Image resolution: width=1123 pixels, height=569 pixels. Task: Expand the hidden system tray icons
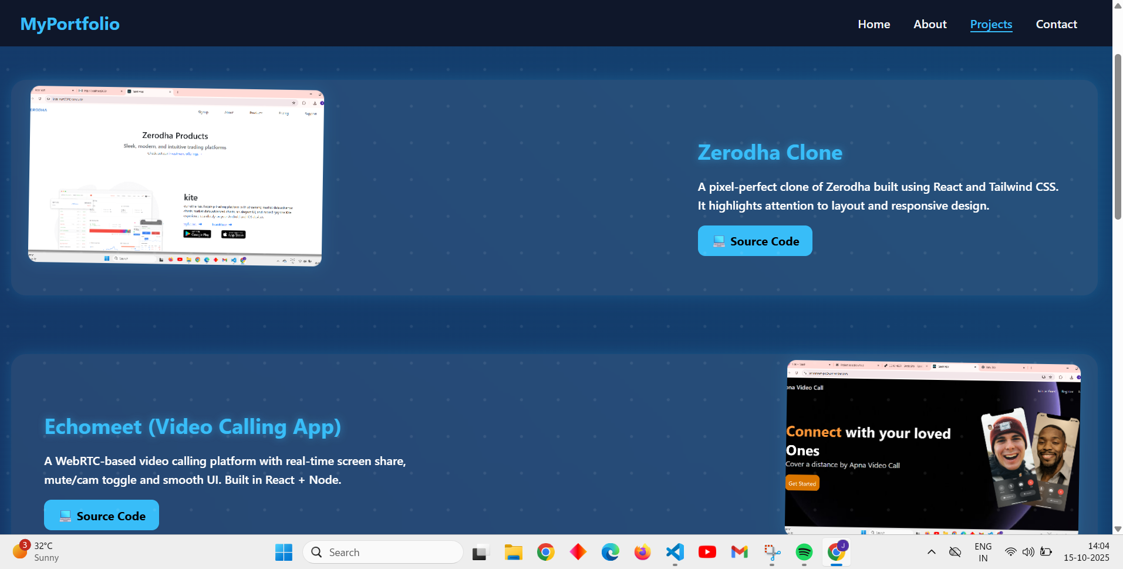[x=931, y=552]
